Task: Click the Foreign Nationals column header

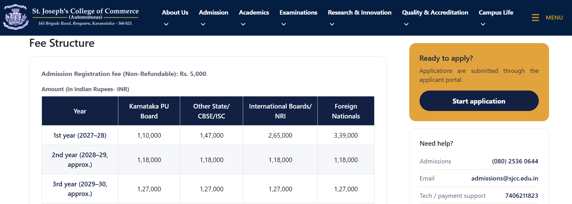Action: (x=346, y=111)
